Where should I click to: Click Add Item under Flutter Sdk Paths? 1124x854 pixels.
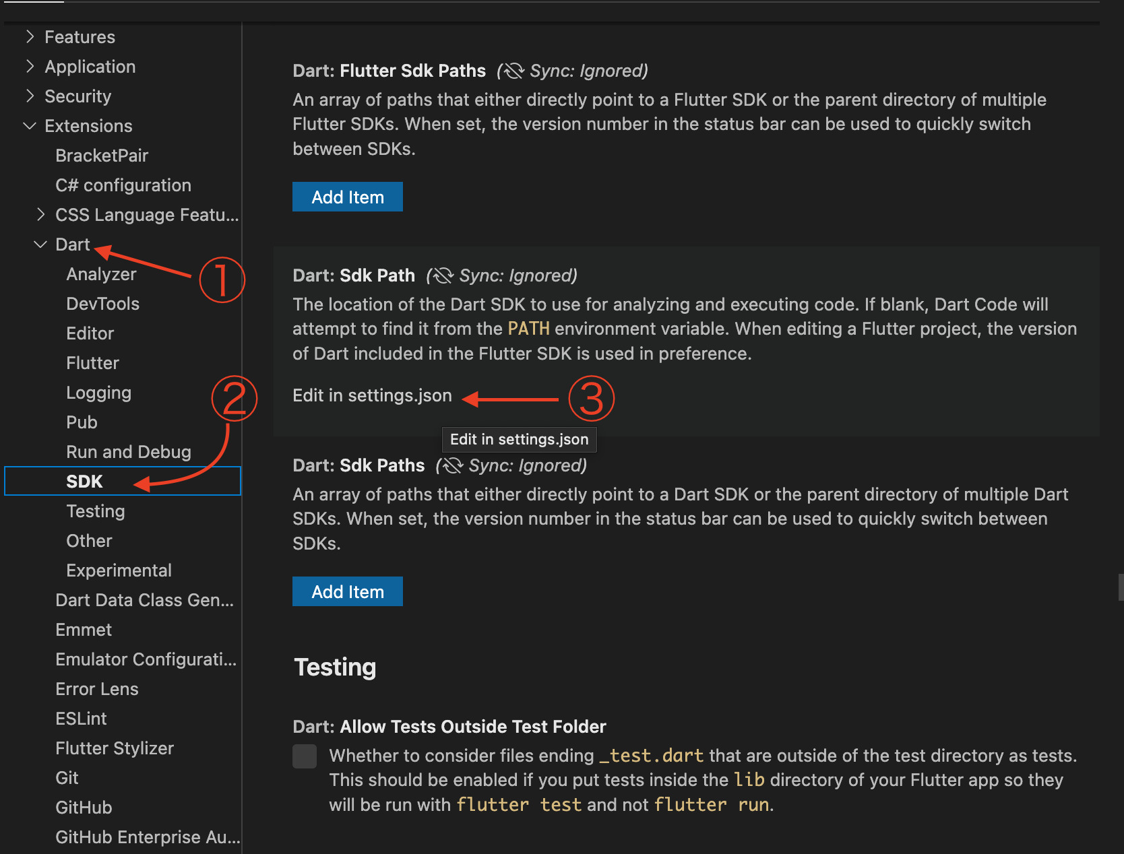347,197
